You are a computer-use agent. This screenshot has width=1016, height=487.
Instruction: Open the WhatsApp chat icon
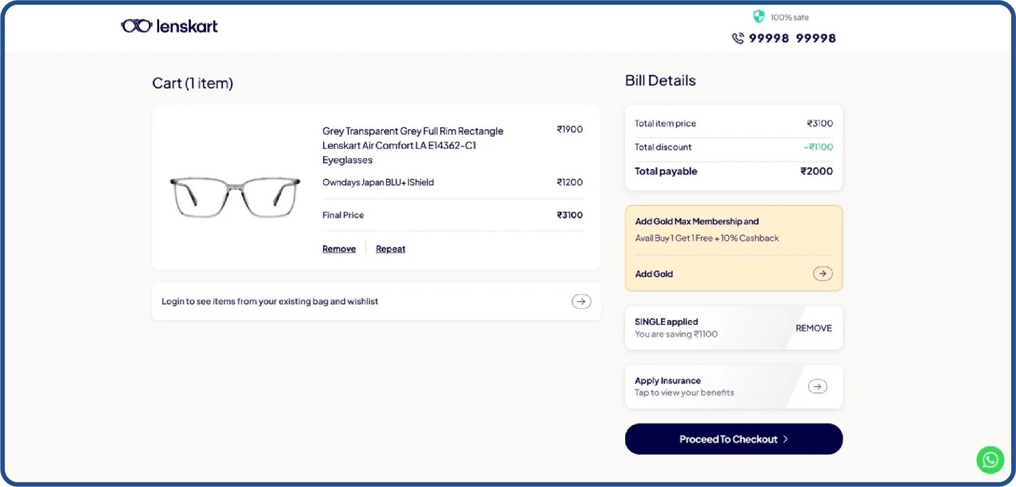(x=990, y=459)
